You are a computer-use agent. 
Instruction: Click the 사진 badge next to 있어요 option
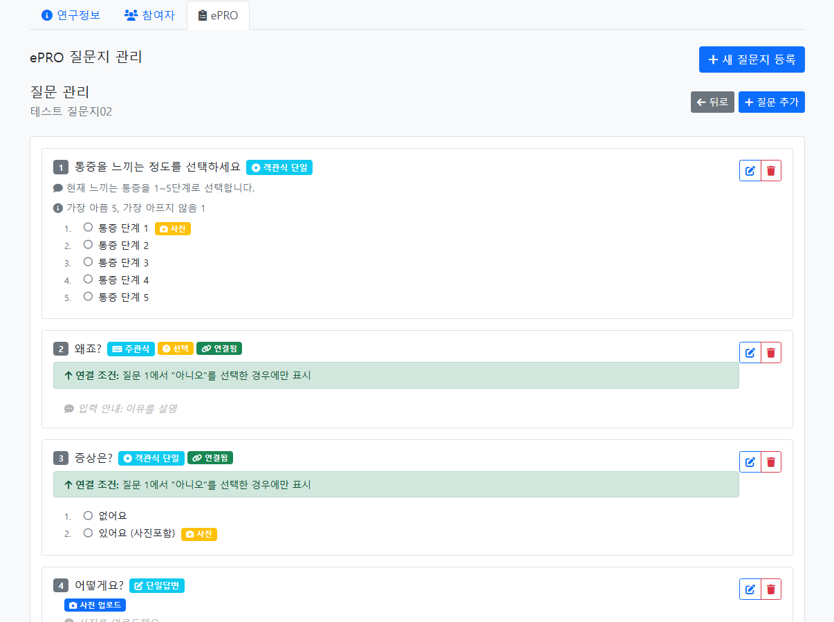point(198,534)
